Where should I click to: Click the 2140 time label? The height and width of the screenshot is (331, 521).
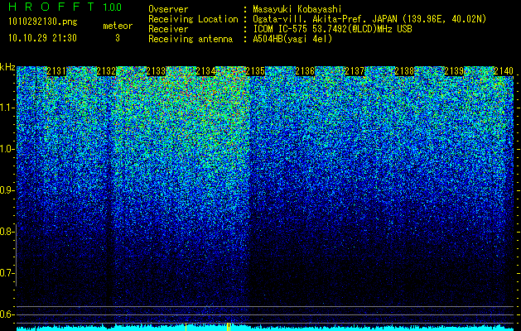pyautogui.click(x=504, y=71)
